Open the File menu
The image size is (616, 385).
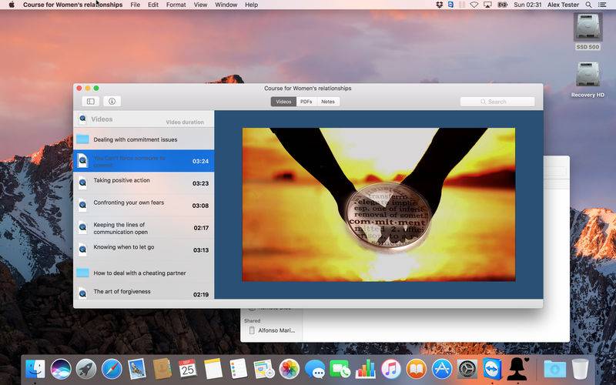pos(136,5)
